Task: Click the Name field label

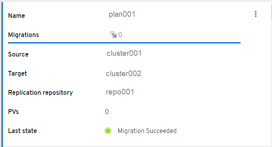Action: [x=16, y=16]
